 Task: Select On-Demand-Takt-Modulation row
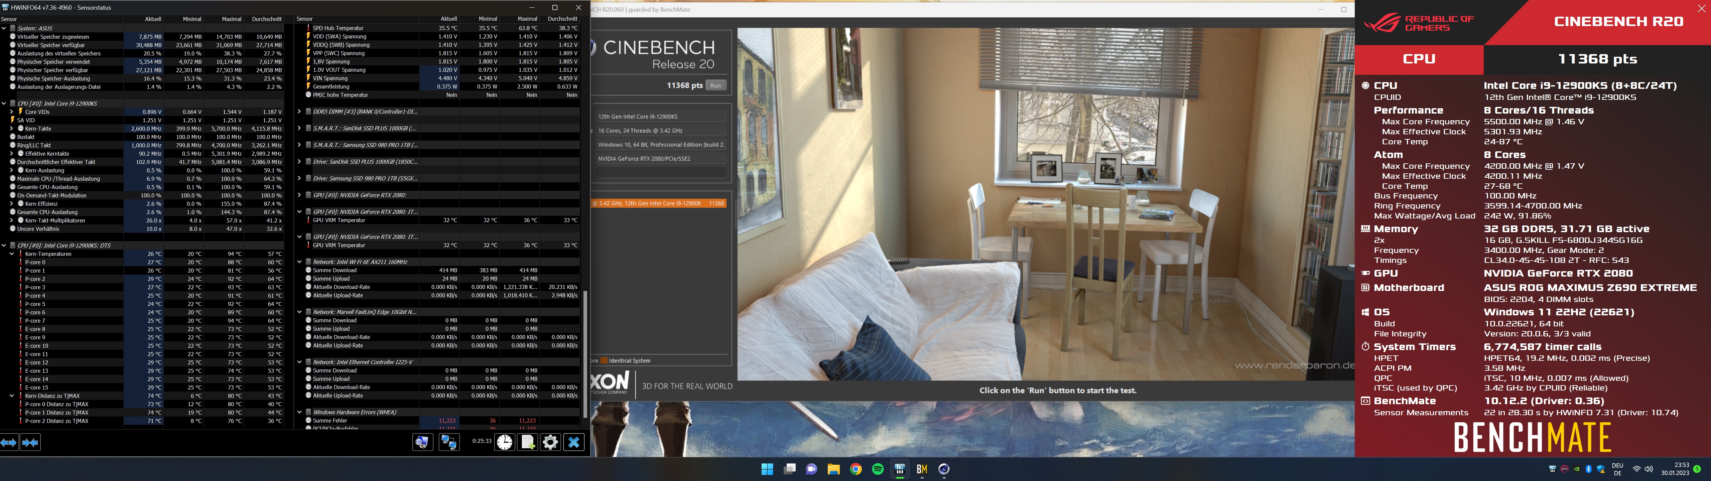[x=143, y=195]
